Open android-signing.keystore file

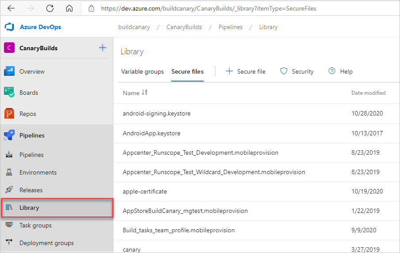(x=157, y=113)
